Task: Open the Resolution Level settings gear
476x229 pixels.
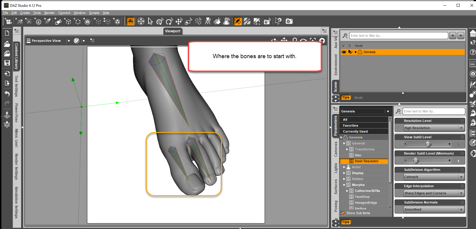Action: tap(462, 121)
